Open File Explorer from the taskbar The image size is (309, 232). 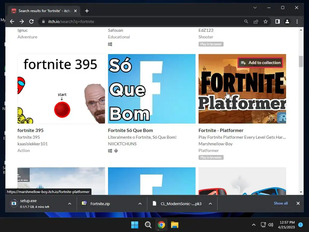175,225
